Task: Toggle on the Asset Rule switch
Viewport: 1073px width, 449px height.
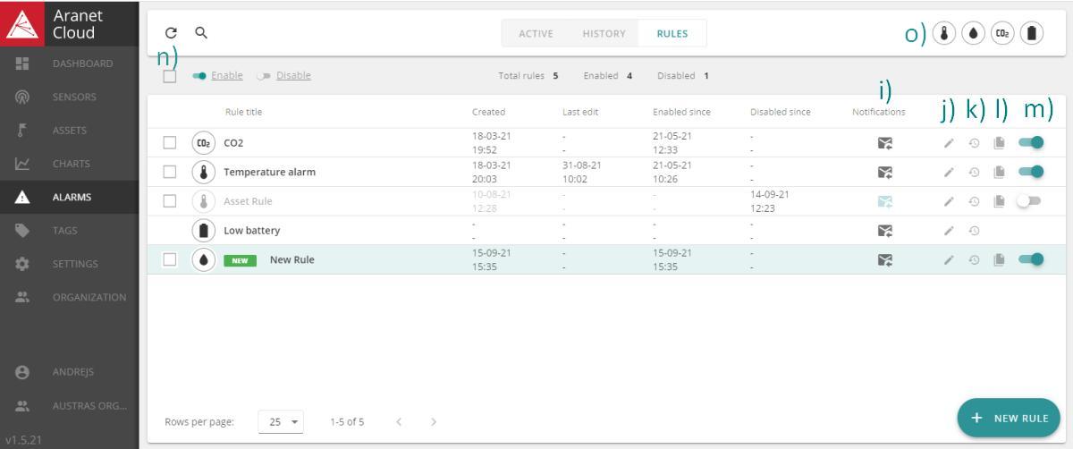Action: pos(1029,201)
